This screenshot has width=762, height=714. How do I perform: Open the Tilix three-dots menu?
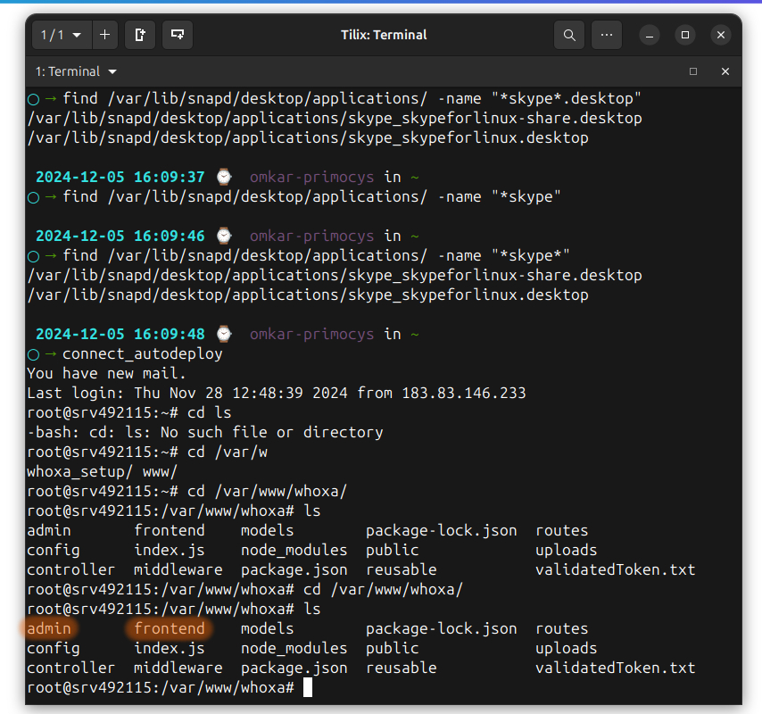[x=607, y=35]
